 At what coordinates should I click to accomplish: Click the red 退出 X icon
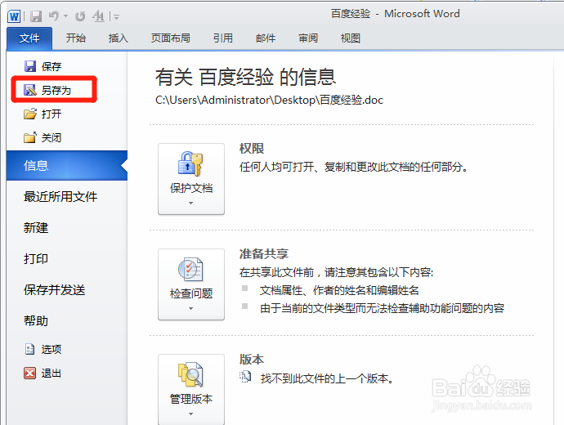click(30, 373)
